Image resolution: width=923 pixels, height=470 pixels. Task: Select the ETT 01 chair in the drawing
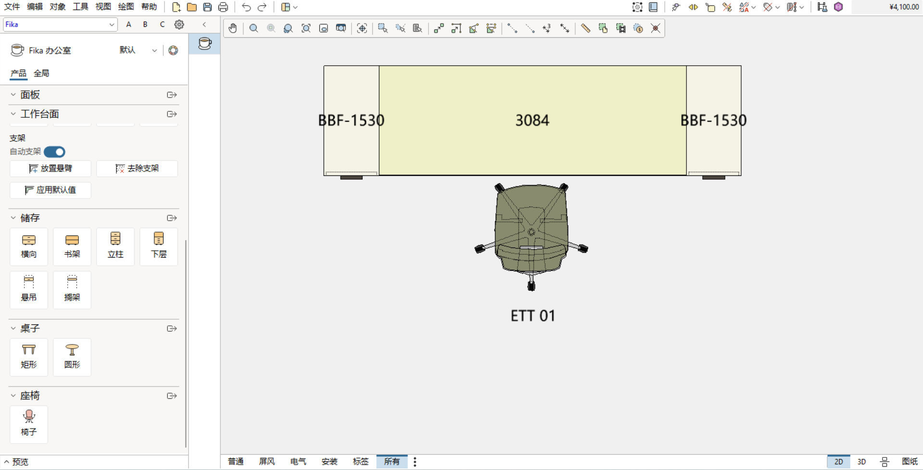[x=531, y=237]
